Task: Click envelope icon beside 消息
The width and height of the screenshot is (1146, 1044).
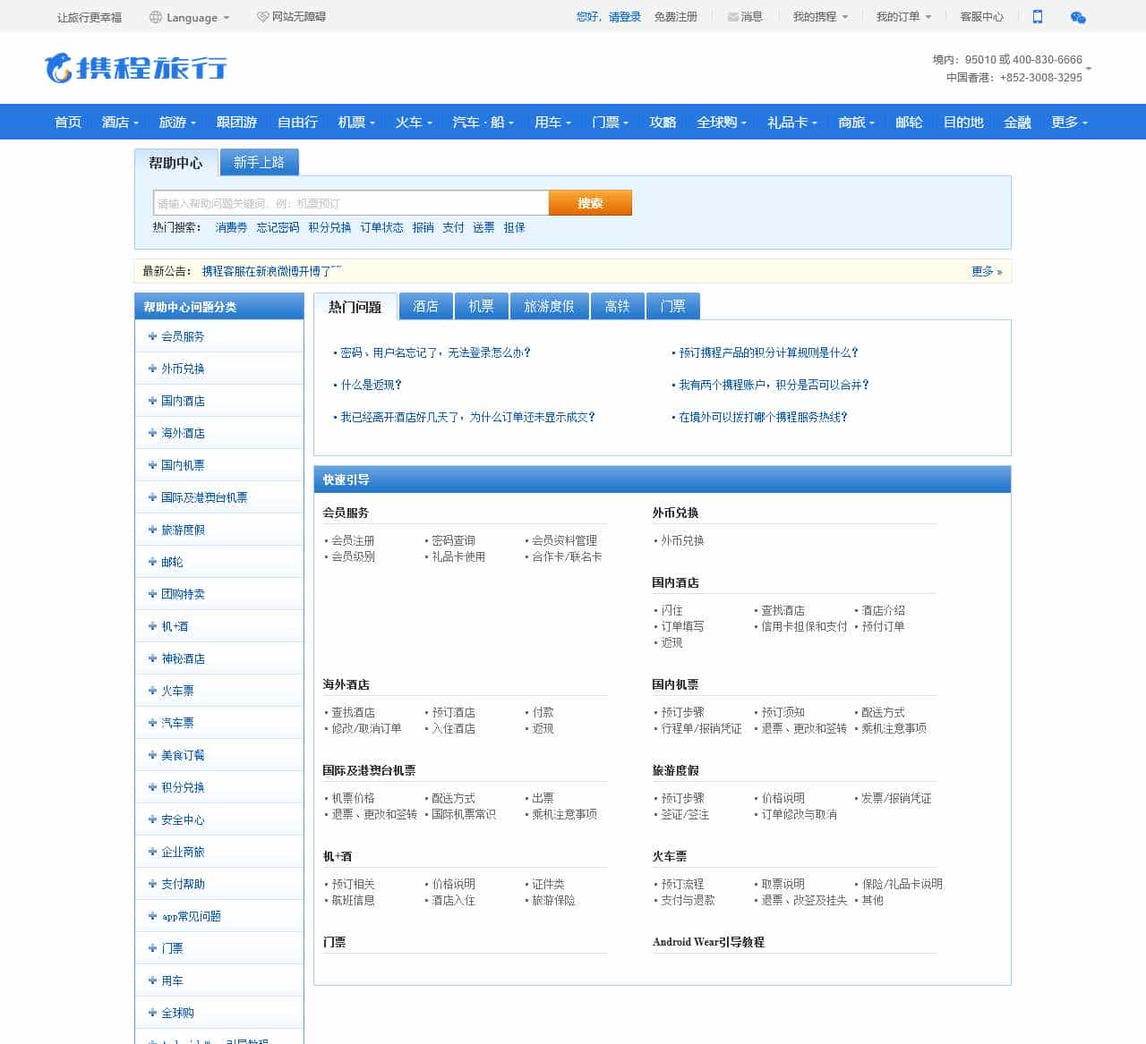Action: (733, 17)
